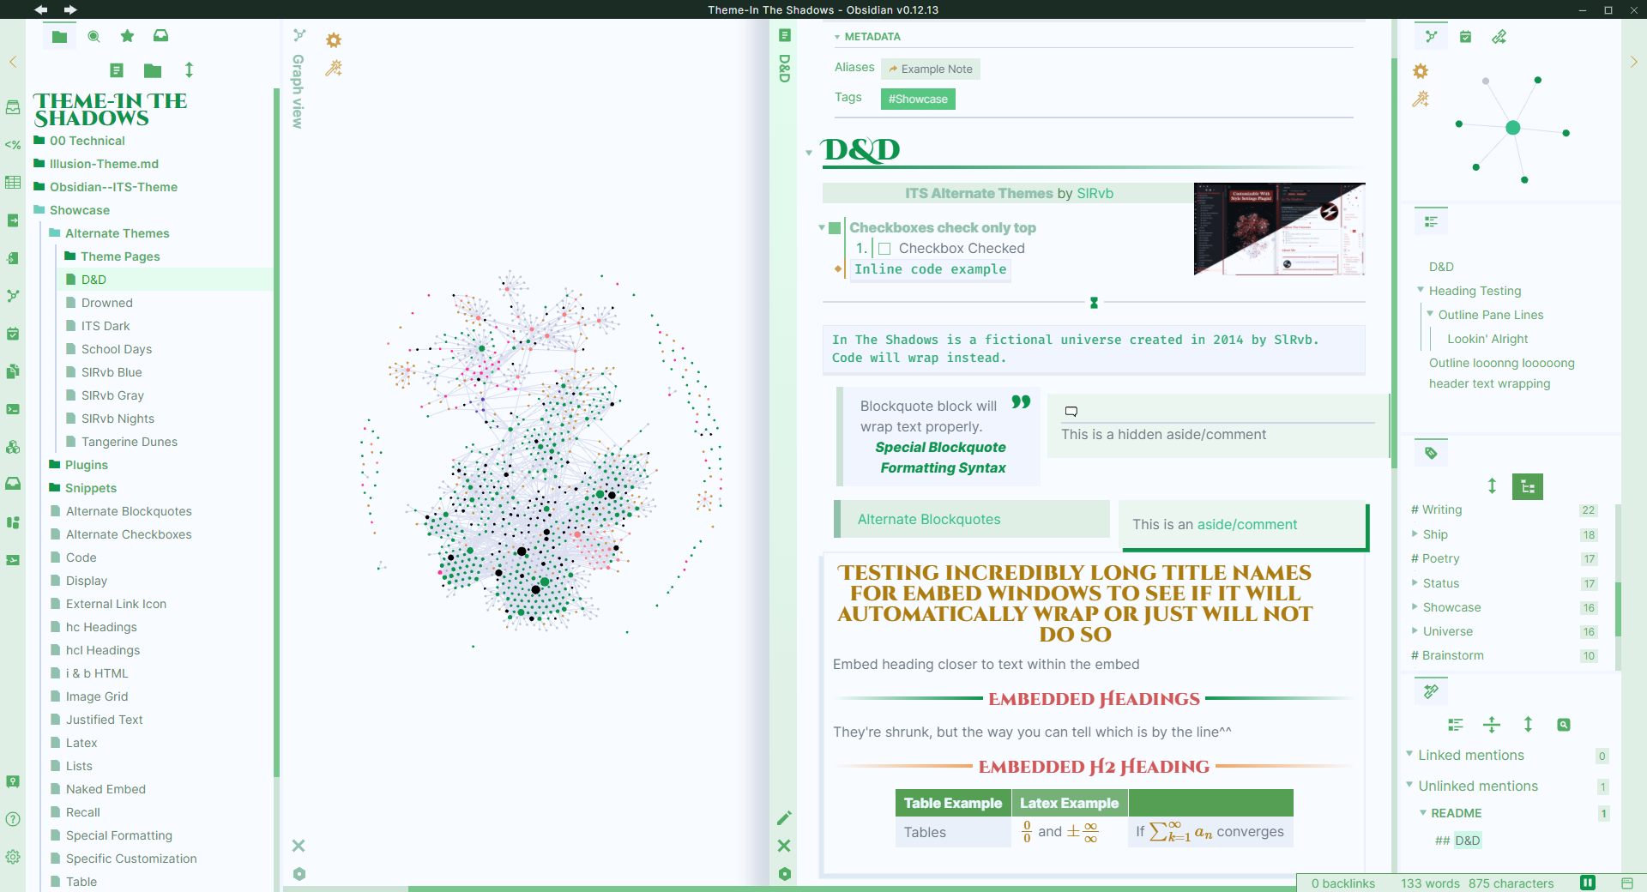Collapse README backlink result

[1423, 812]
